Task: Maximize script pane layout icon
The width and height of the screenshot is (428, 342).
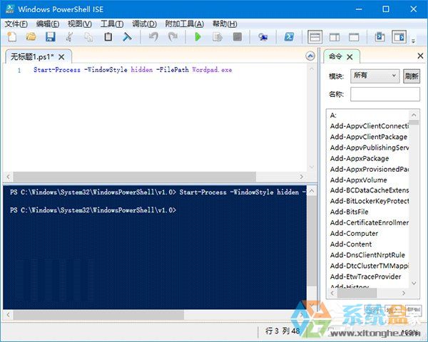Action: 354,37
